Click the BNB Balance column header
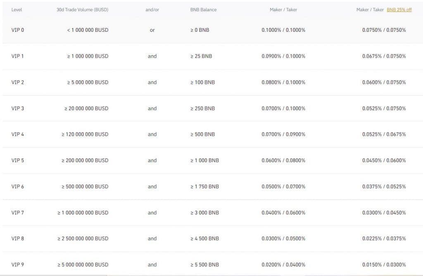 (203, 10)
